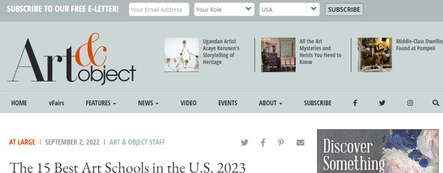
Task: Open All the Art Mysteries and Heists link
Action: click(x=320, y=52)
